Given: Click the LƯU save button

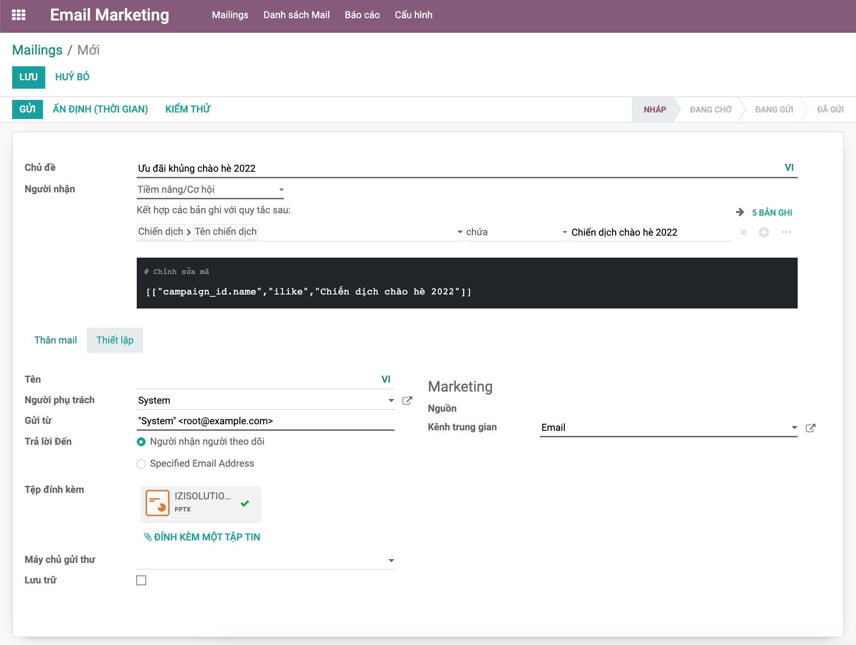Looking at the screenshot, I should tap(28, 77).
